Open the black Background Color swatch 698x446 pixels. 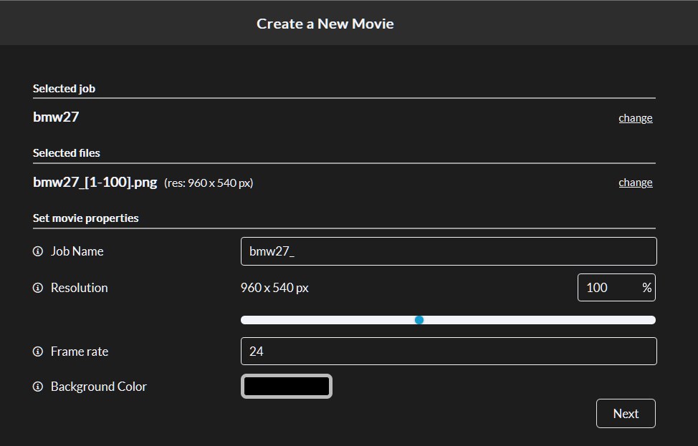(x=286, y=386)
